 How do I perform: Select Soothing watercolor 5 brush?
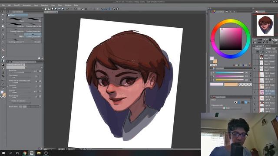[16, 40]
